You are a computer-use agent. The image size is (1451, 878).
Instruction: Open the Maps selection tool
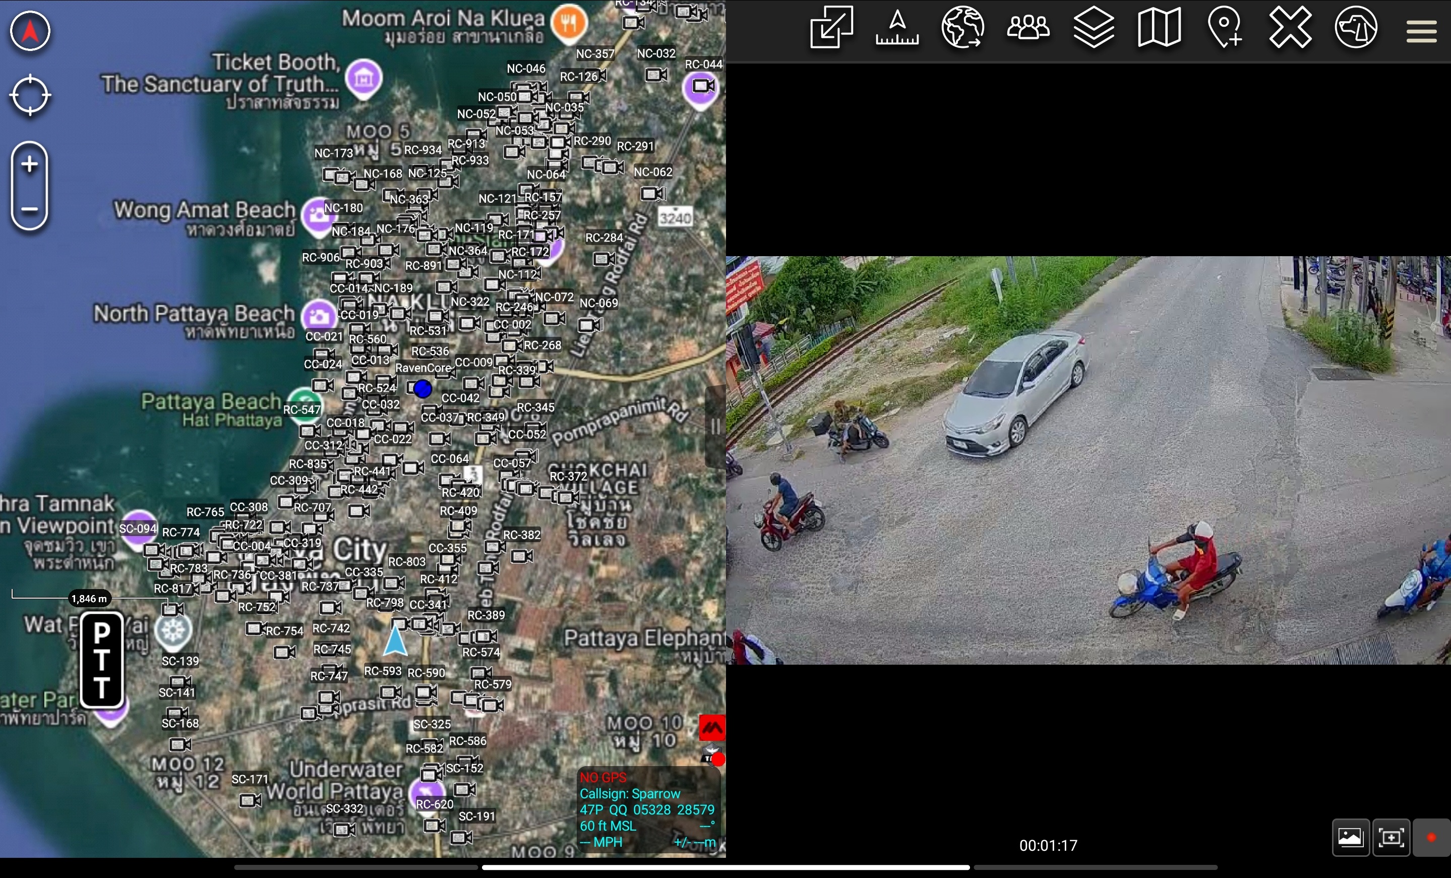click(1159, 28)
